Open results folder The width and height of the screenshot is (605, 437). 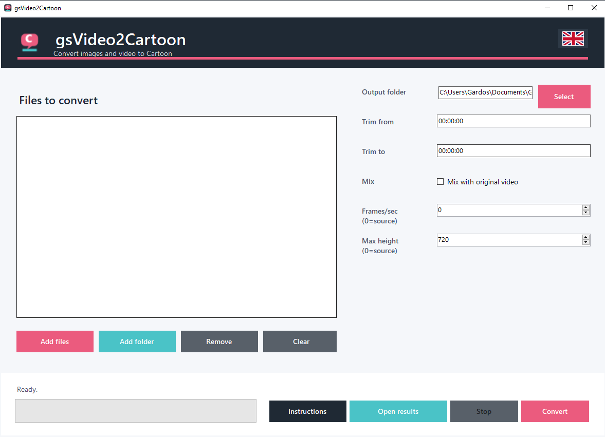(398, 411)
